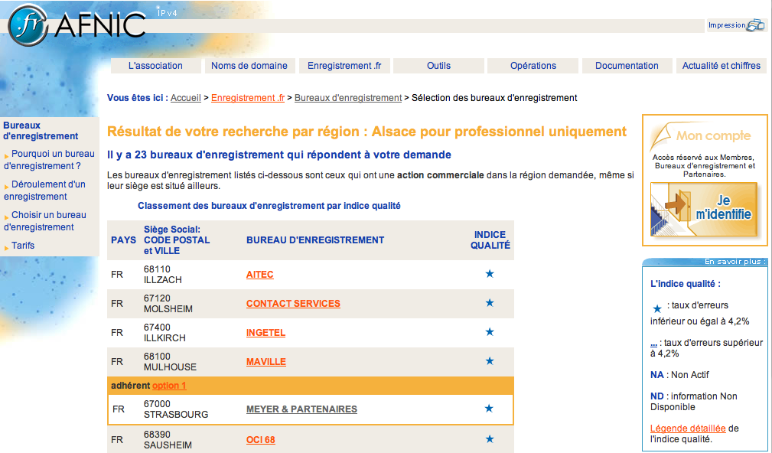Click the star icon in L'indice qualité legend
This screenshot has height=453, width=772.
click(656, 308)
